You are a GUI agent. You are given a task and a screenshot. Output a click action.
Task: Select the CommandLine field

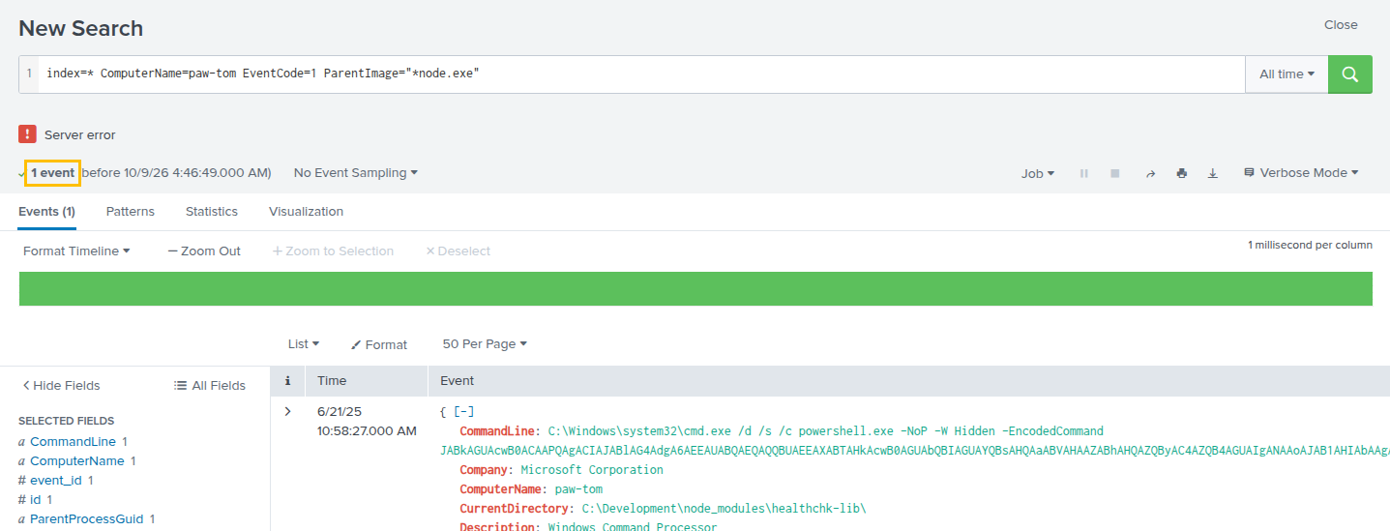coord(73,441)
